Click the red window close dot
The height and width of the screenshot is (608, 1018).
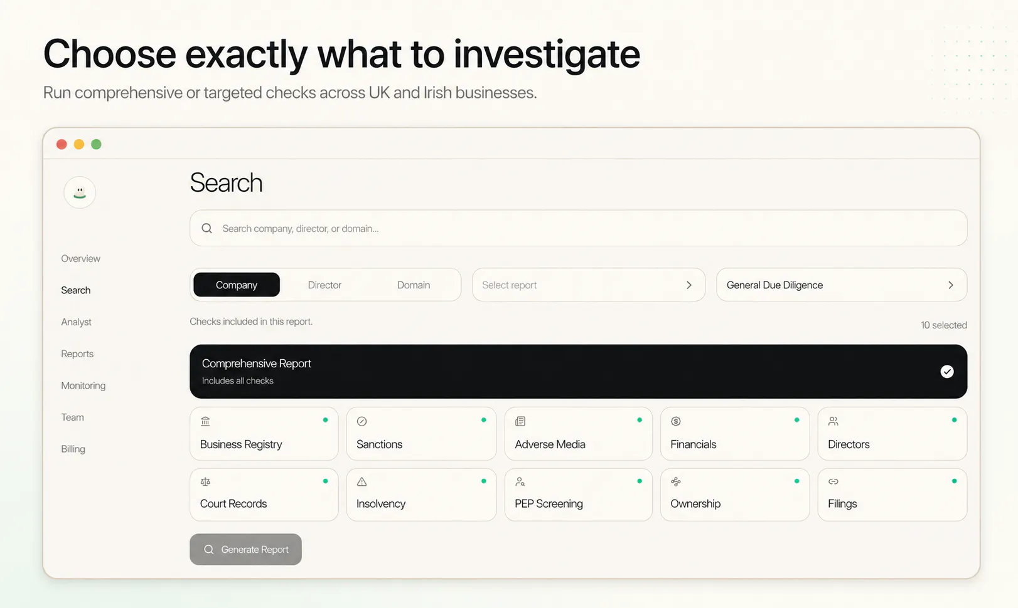[x=62, y=144]
